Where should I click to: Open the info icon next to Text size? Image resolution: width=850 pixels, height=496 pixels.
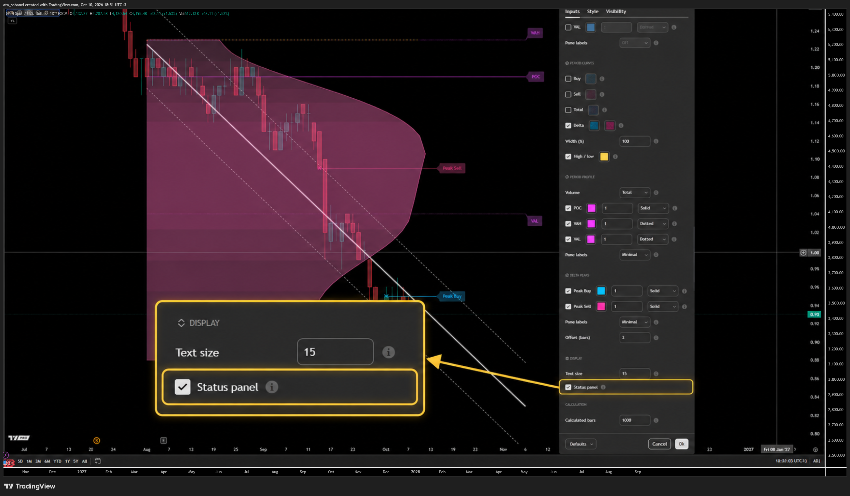tap(656, 374)
